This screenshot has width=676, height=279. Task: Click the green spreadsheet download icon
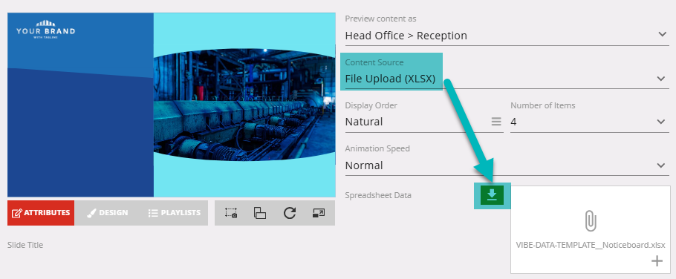tap(492, 196)
